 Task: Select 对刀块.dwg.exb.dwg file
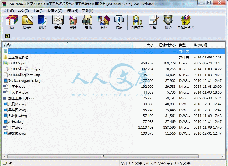pos(24,81)
